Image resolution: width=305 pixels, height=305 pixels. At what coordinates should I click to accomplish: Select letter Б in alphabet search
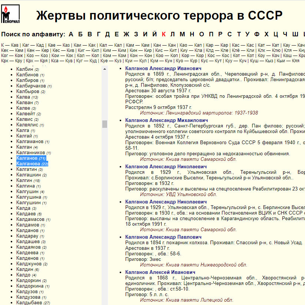[x=80, y=34]
